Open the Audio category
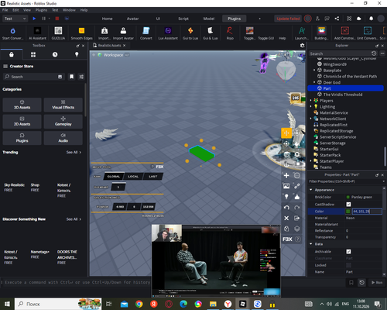This screenshot has width=387, height=310. [x=63, y=138]
